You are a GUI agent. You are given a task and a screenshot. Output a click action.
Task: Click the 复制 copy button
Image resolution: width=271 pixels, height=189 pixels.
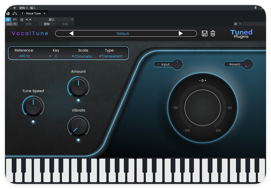[47, 24]
